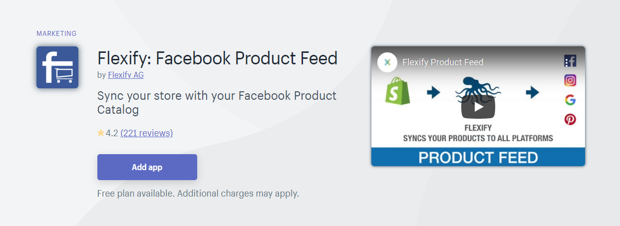Click the Flexify app logo icon
Screen dimensions: 620x226
(57, 67)
